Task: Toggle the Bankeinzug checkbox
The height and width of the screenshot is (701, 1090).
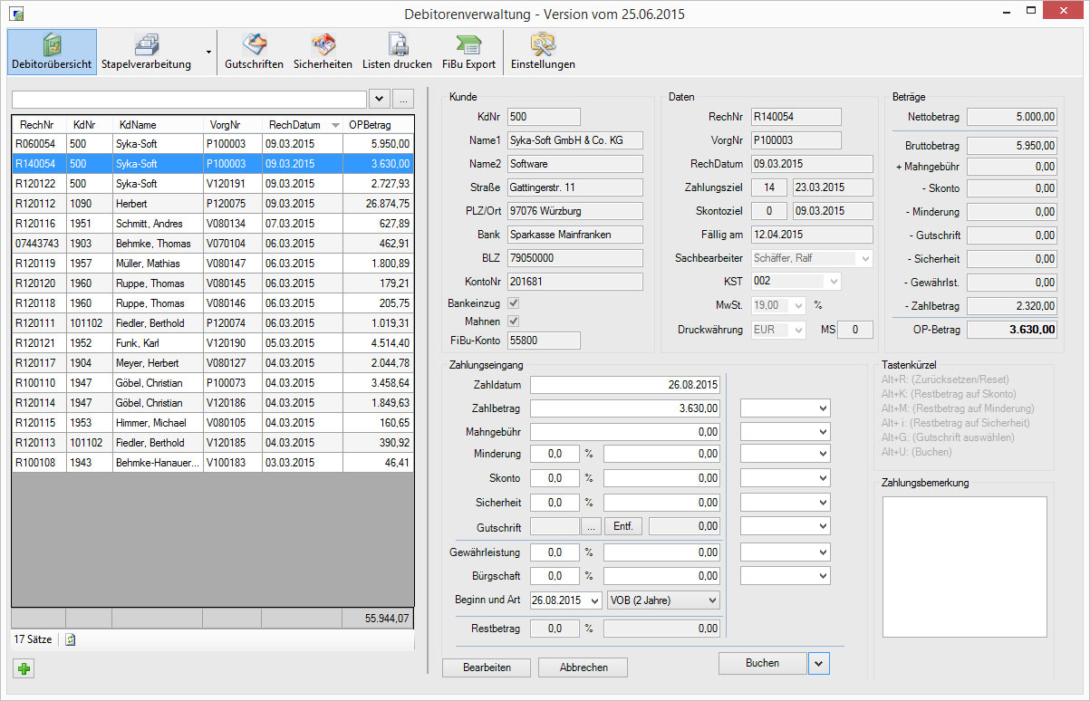Action: pyautogui.click(x=514, y=302)
